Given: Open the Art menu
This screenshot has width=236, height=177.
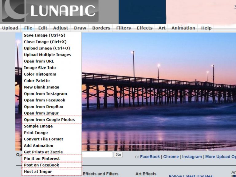Looking at the screenshot, I should pyautogui.click(x=162, y=28).
